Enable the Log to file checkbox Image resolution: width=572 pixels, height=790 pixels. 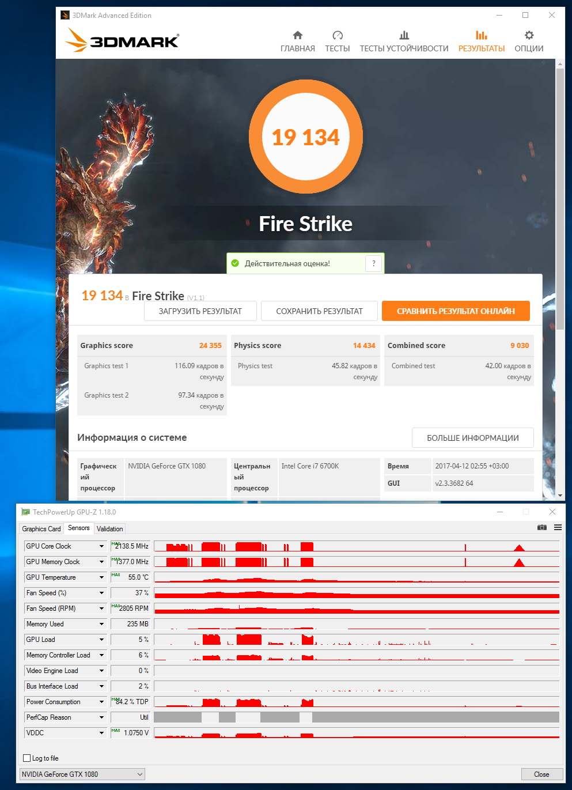click(x=26, y=758)
